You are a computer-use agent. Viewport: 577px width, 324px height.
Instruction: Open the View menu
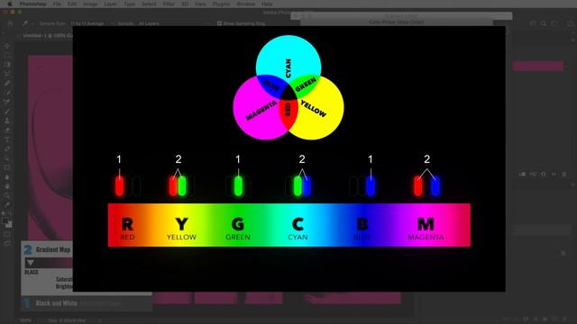[x=200, y=4]
